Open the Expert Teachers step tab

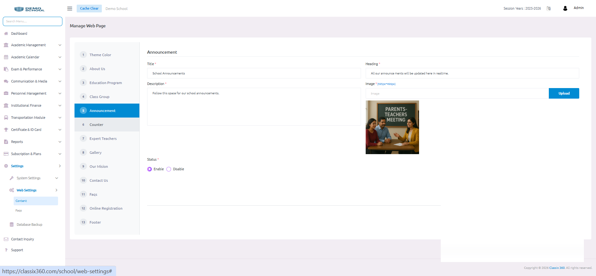pos(107,139)
